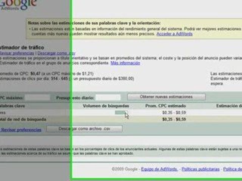The image size is (242, 181).
Task: Click the search volume bar indicator
Action: click(x=121, y=113)
